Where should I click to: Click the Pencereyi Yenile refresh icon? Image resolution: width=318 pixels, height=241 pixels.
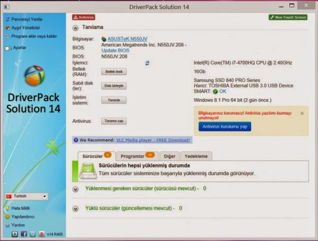[x=8, y=20]
